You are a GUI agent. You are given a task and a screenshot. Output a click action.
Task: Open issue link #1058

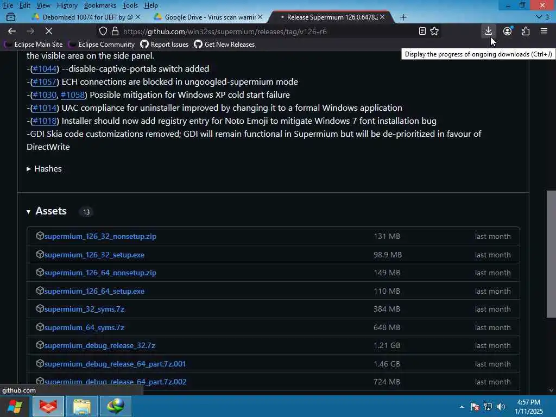(73, 94)
